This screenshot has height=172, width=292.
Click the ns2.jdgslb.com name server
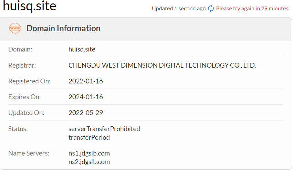(89, 162)
